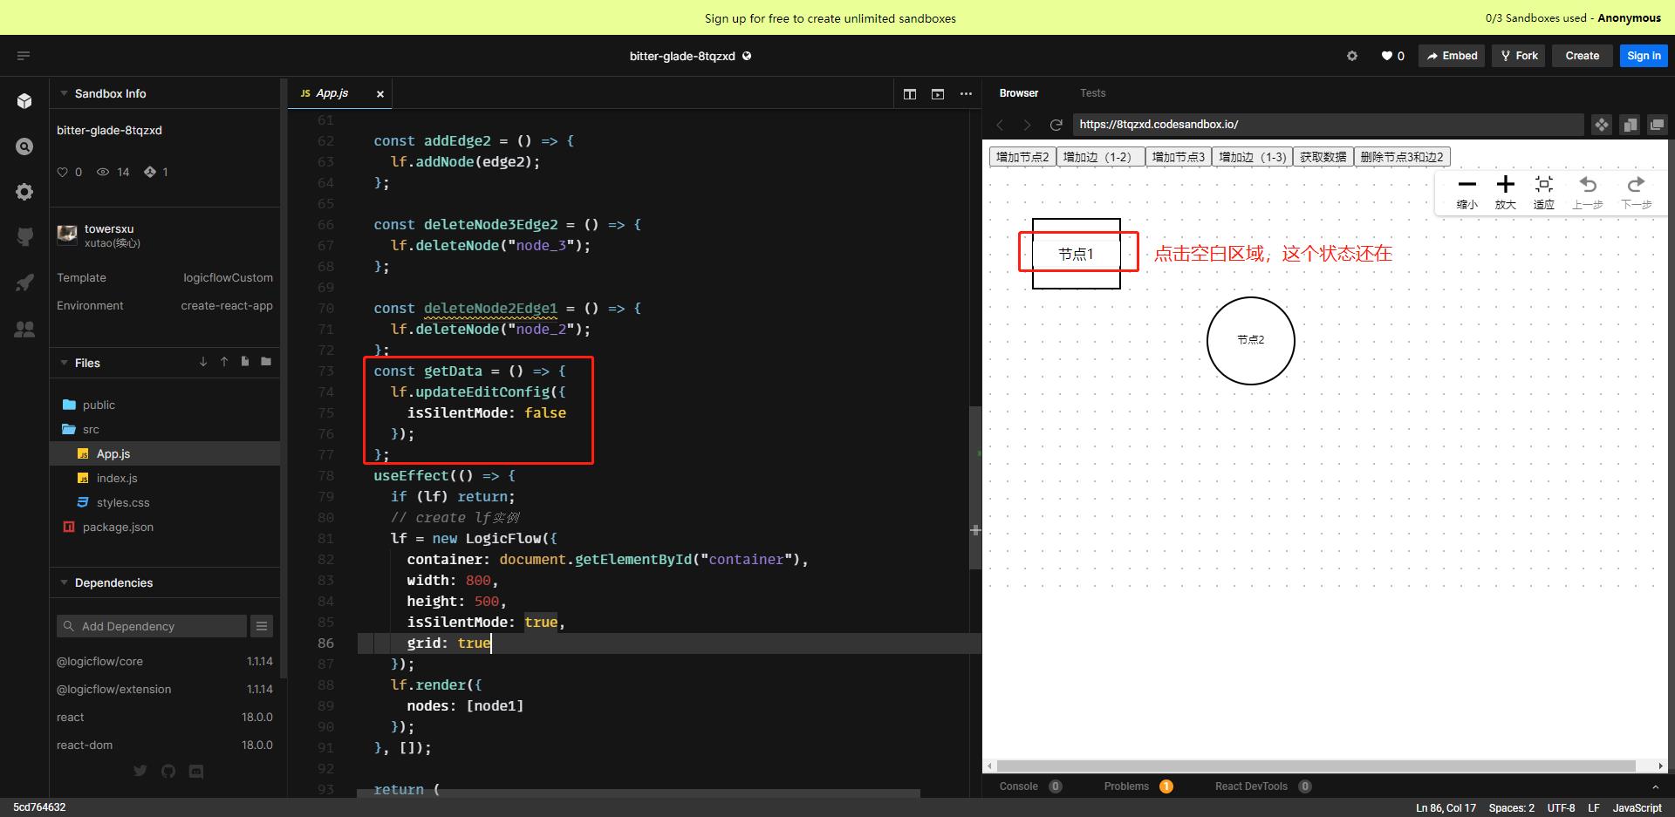Click the 适应 fit-to-view icon
Screen dimensions: 1675x817
pos(1544,184)
